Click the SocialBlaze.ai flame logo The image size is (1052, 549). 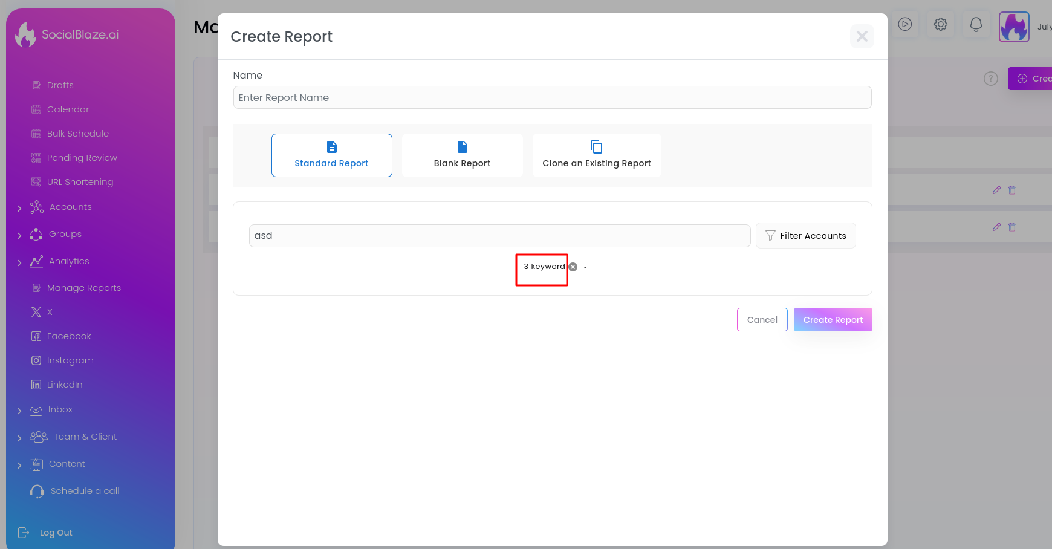[25, 34]
